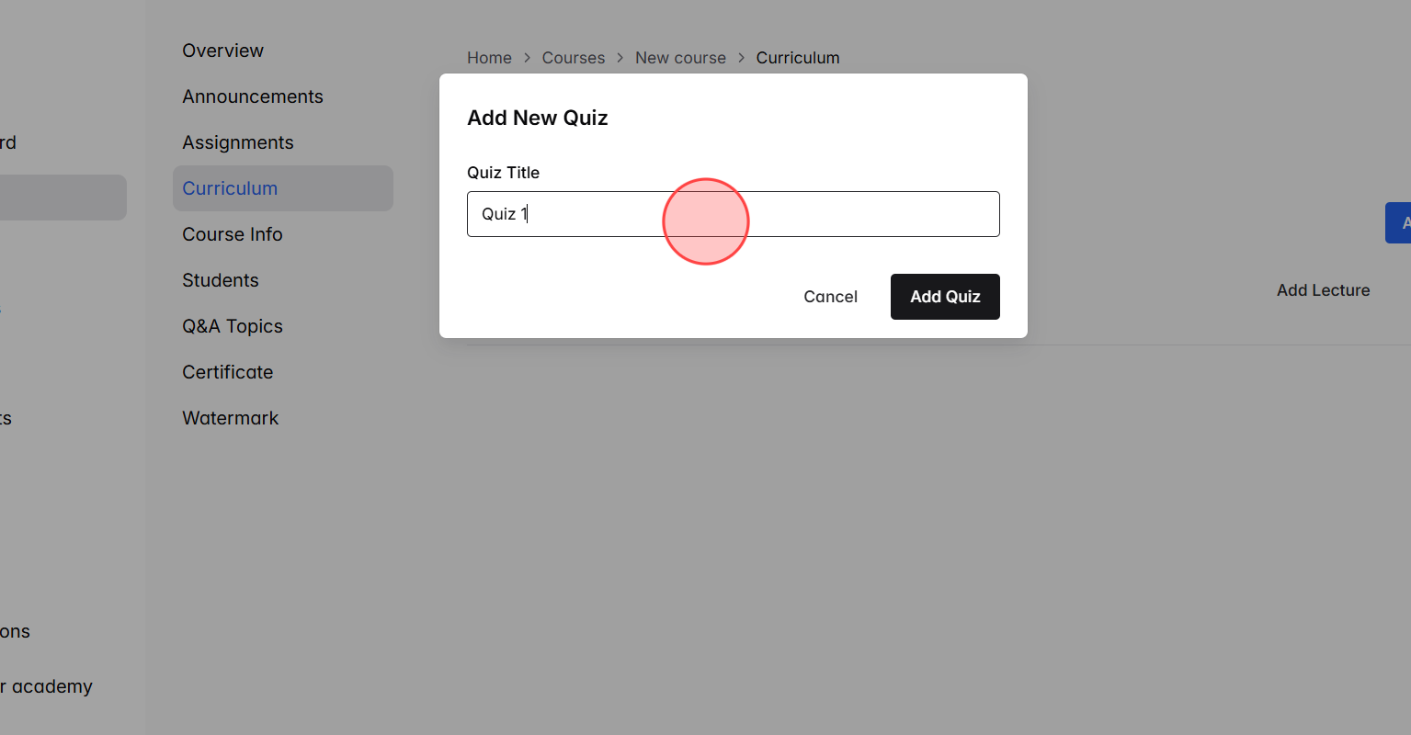Open the Watermark settings page
This screenshot has width=1411, height=735.
[x=230, y=418]
